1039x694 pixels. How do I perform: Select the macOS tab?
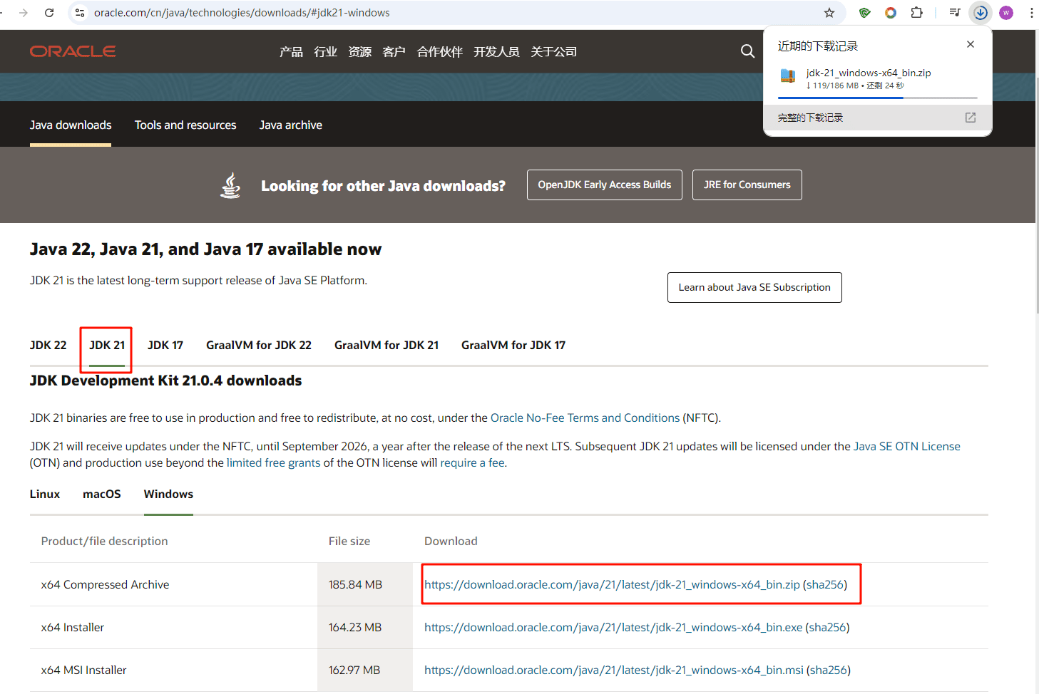[102, 494]
